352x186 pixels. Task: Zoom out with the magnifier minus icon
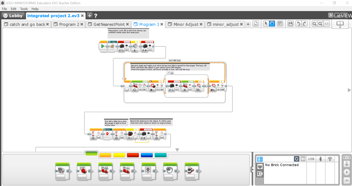coord(314,24)
